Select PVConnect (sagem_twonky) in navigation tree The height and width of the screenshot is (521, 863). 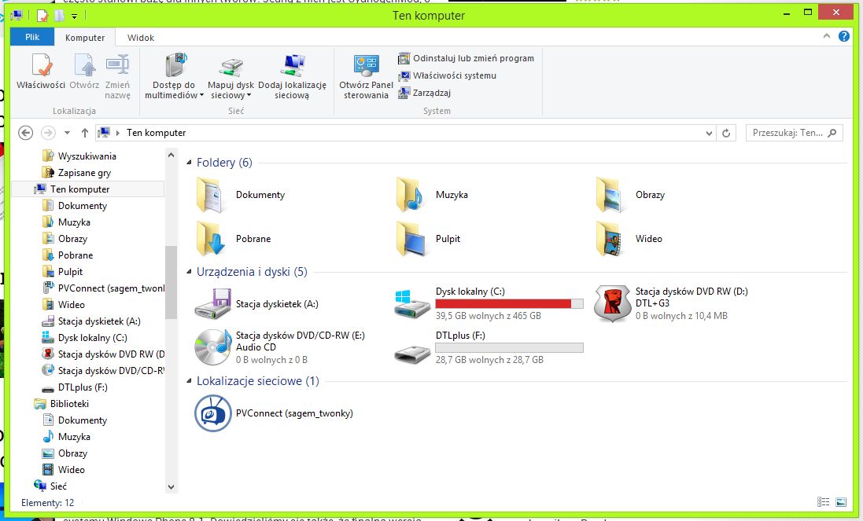coord(104,288)
